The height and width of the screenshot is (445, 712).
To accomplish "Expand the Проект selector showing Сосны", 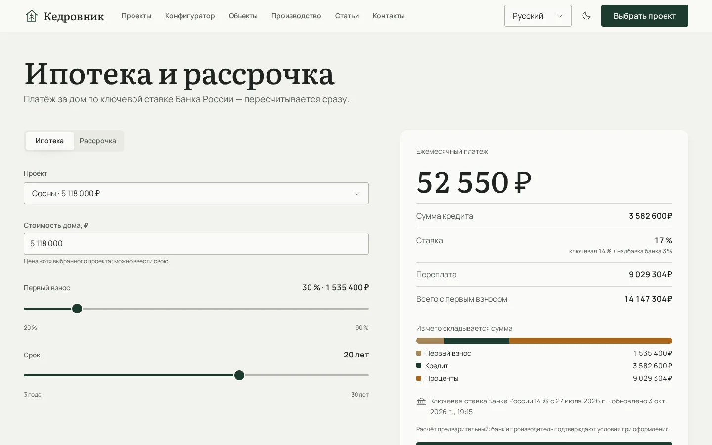I will [x=196, y=193].
